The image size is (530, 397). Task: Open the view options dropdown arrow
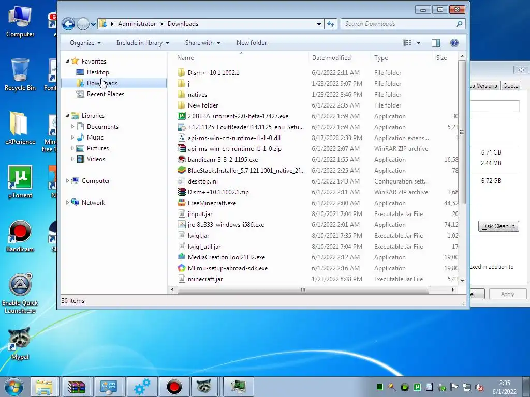click(x=418, y=43)
